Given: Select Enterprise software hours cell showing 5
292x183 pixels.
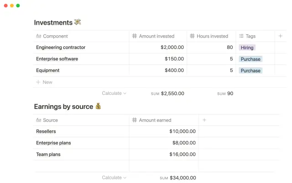Looking at the screenshot, I should (211, 59).
